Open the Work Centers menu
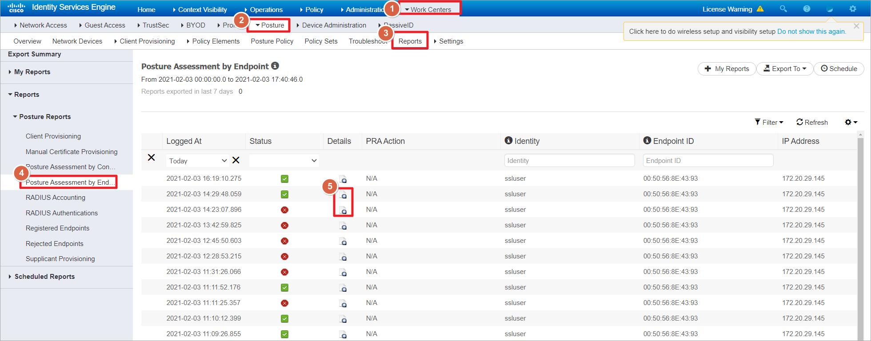The width and height of the screenshot is (871, 341). [x=428, y=9]
